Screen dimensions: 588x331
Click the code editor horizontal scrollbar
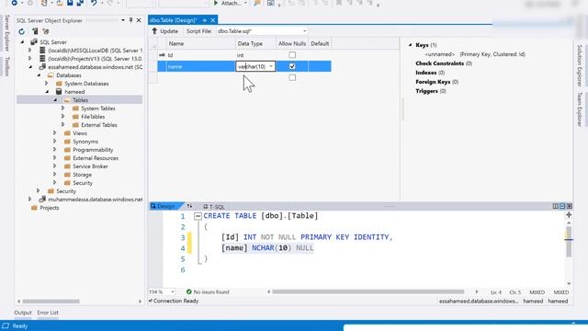pyautogui.click(x=367, y=291)
